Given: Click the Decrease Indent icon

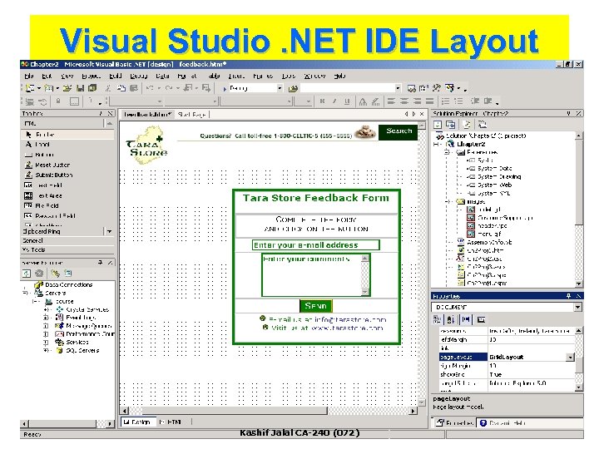Looking at the screenshot, I should tap(475, 101).
